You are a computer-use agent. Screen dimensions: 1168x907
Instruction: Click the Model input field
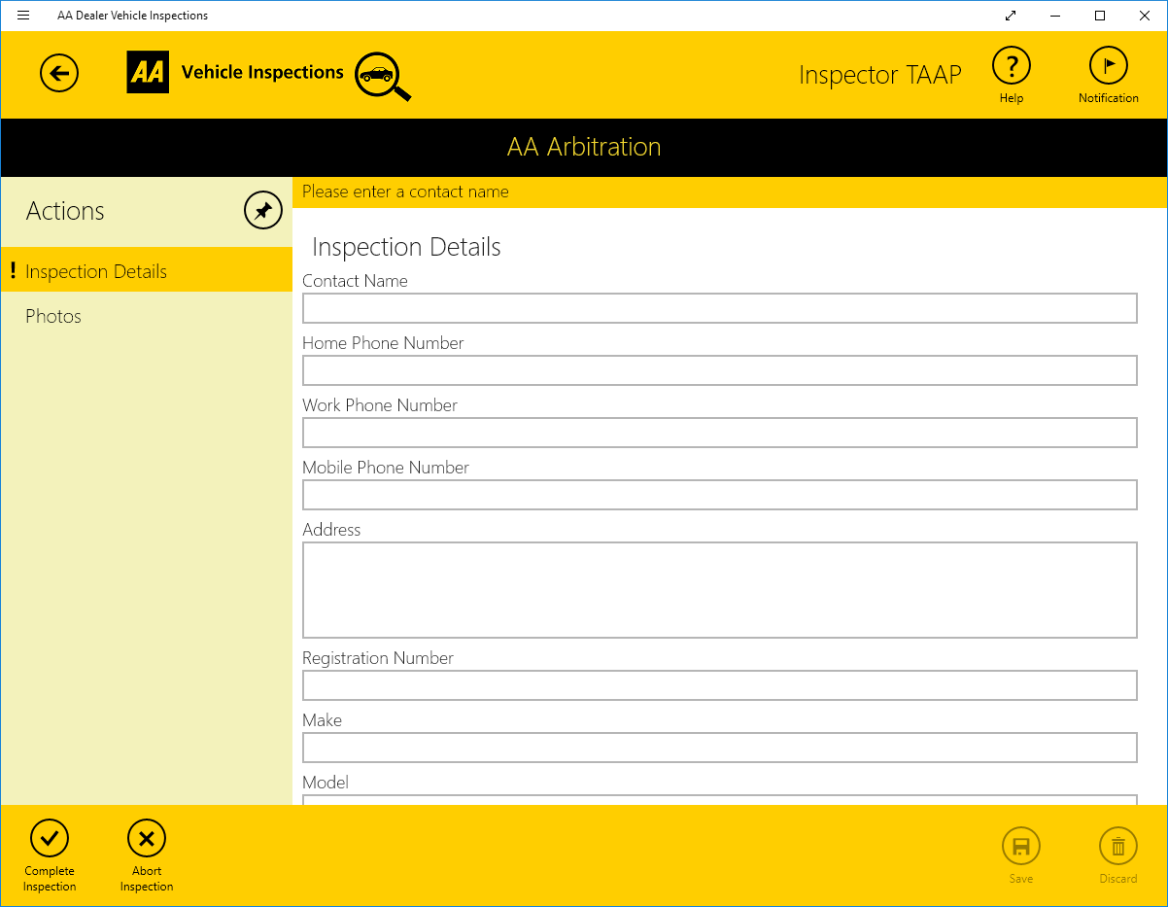pos(720,800)
